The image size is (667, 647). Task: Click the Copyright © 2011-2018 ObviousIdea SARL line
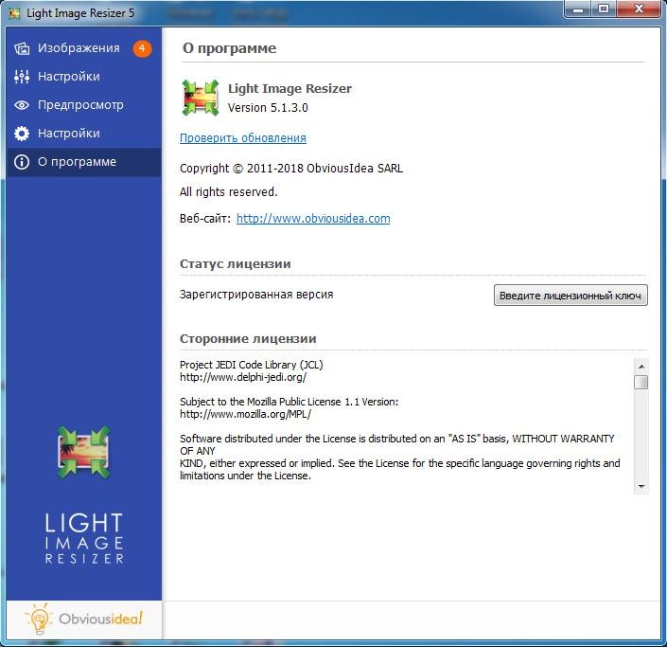coord(291,169)
